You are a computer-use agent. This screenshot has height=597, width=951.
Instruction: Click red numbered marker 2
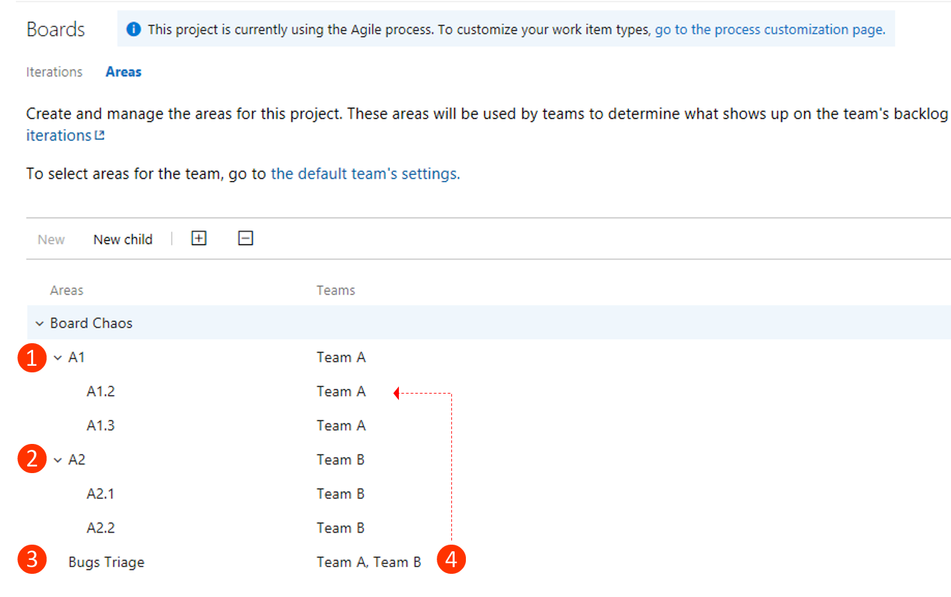32,459
